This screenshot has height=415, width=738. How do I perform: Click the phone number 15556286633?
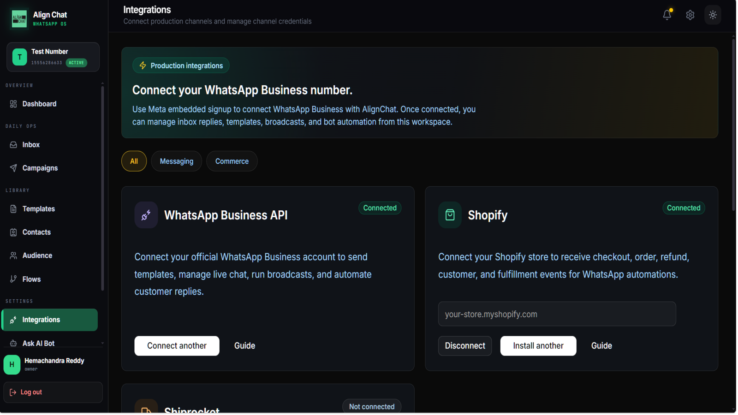pyautogui.click(x=47, y=63)
